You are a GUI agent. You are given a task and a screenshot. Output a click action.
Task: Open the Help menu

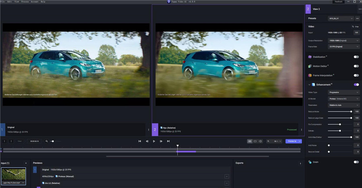[x=43, y=2]
